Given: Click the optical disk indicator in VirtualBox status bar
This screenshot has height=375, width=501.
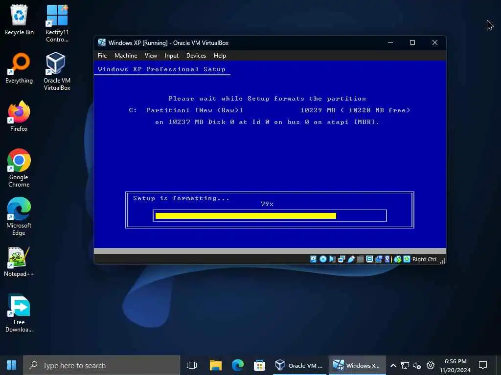Looking at the screenshot, I should pos(323,259).
